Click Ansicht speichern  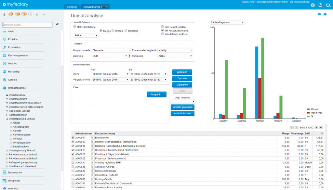tap(182, 107)
